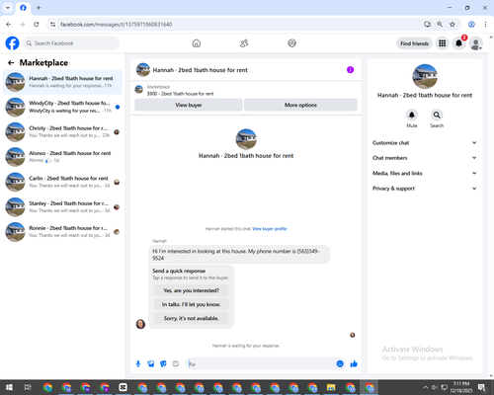Open the emoji picker
494x395 pixels.
coord(340,363)
